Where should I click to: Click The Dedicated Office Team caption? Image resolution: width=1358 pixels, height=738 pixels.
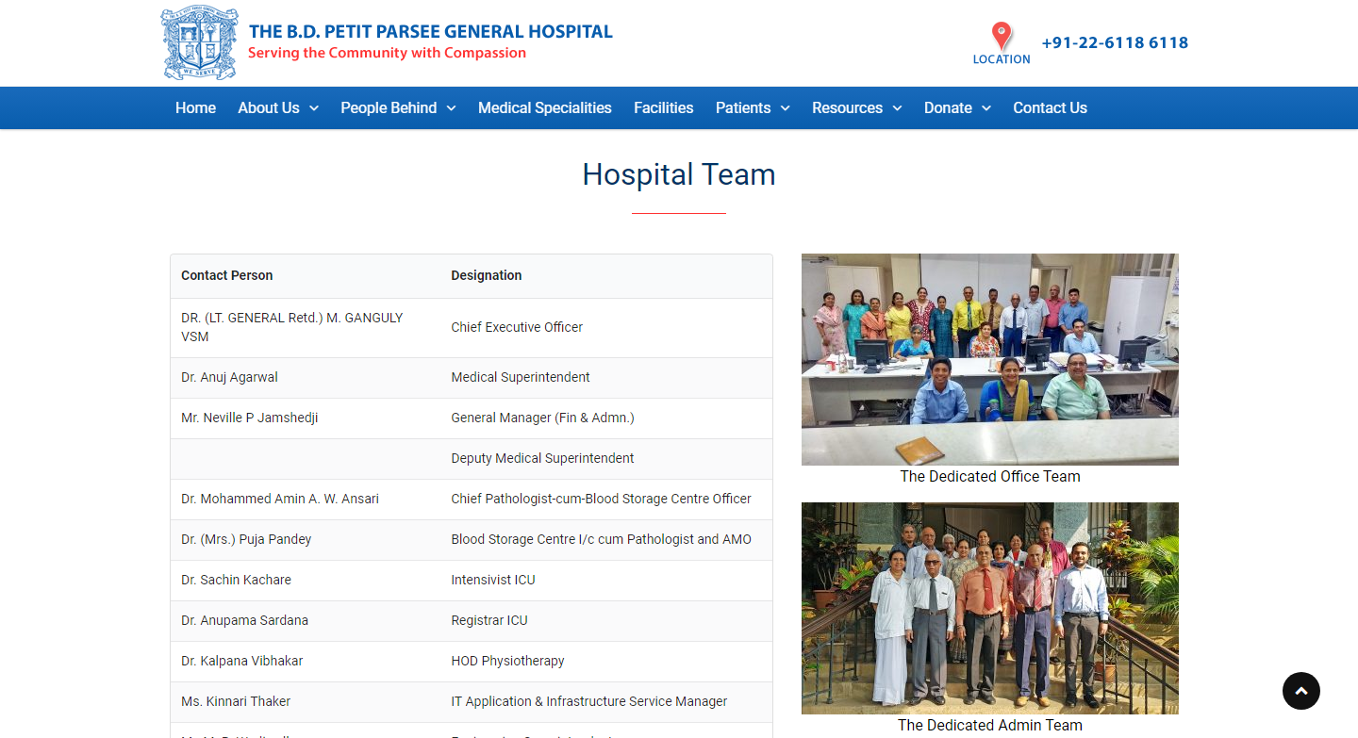click(x=990, y=476)
